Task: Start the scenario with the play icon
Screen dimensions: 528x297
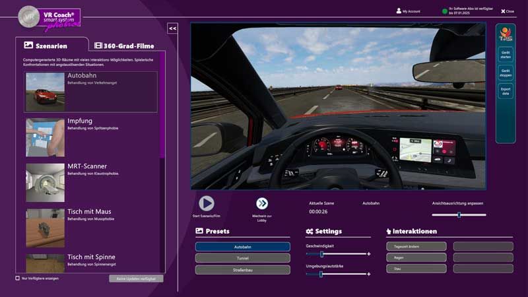Action: click(x=206, y=203)
